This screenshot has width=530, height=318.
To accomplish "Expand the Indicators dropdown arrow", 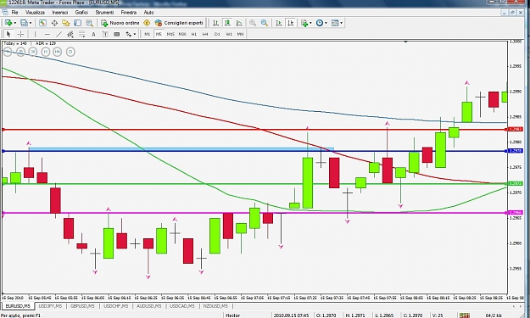I will pyautogui.click(x=310, y=23).
